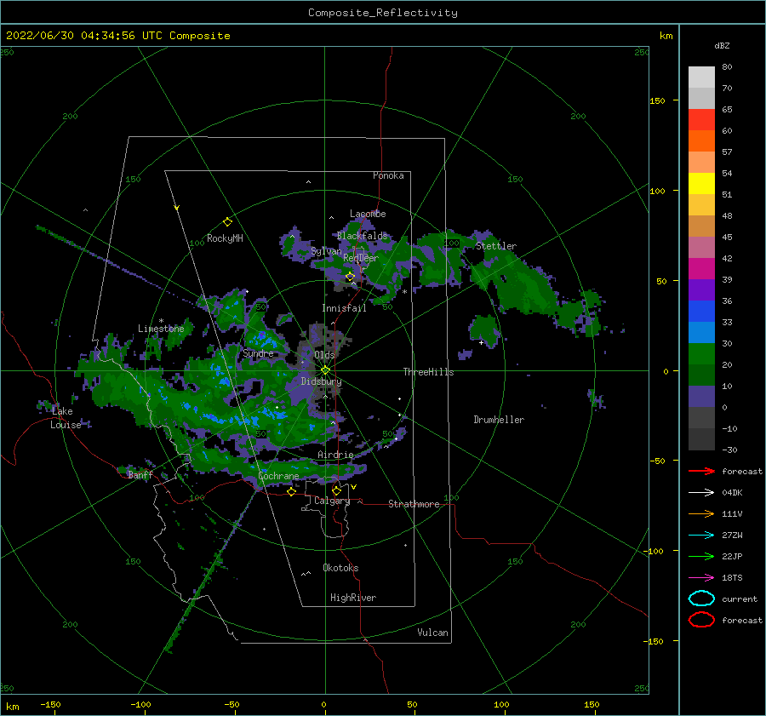766x716 pixels.
Task: Click the RedDeer city label
Action: point(361,258)
